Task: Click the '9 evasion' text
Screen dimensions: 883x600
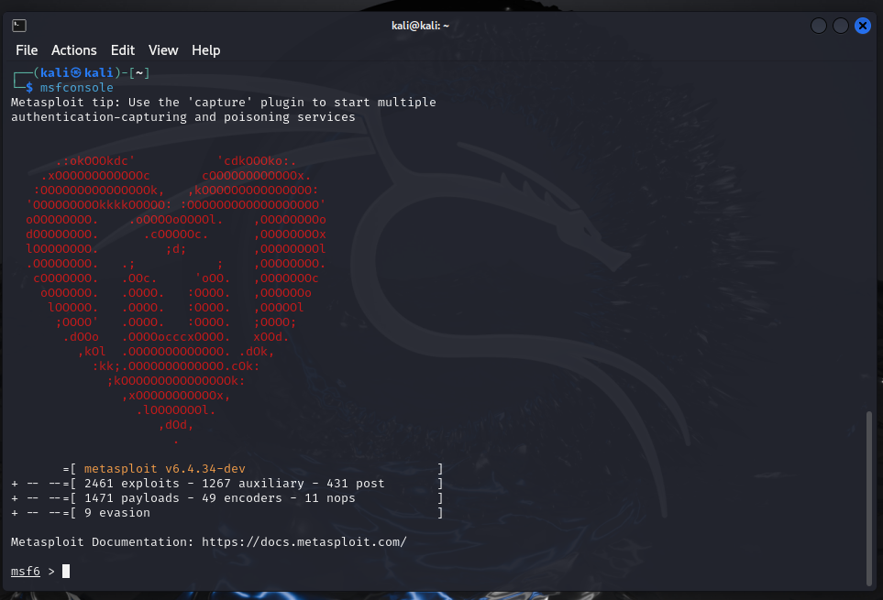Action: tap(117, 513)
